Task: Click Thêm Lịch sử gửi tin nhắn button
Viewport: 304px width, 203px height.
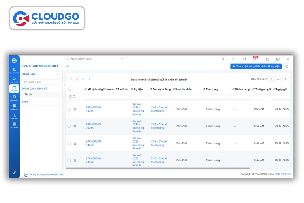Action: pos(256,66)
